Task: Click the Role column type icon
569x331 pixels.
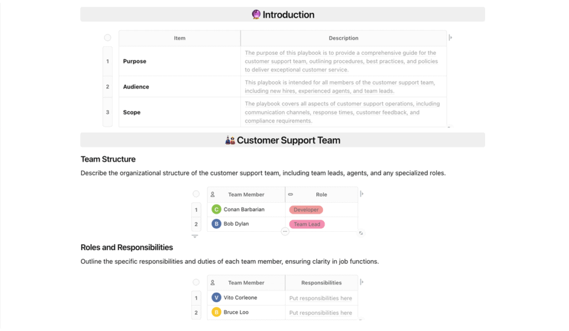Action: tap(290, 195)
